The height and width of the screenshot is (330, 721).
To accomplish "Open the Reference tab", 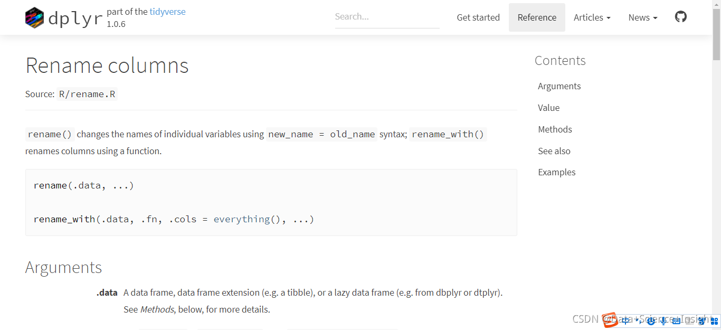I will (x=537, y=17).
